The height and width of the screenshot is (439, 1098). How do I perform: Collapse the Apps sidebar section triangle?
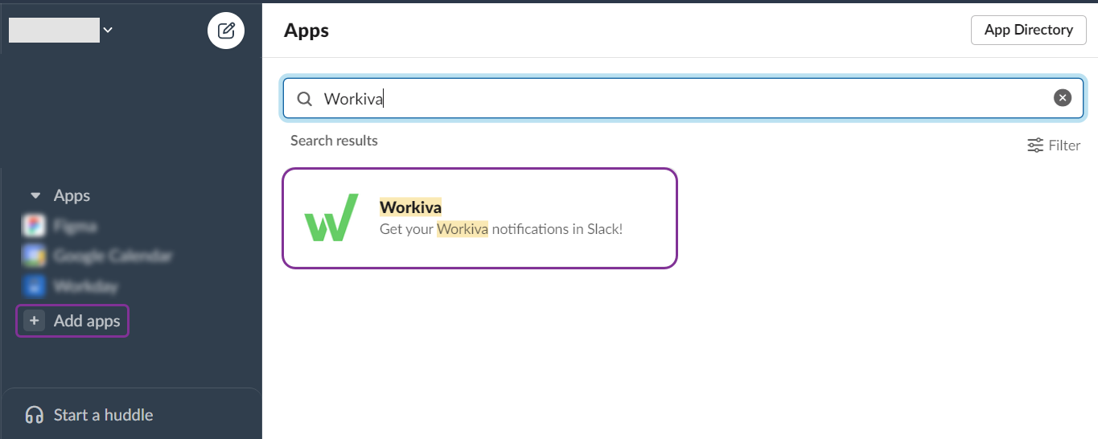coord(35,195)
